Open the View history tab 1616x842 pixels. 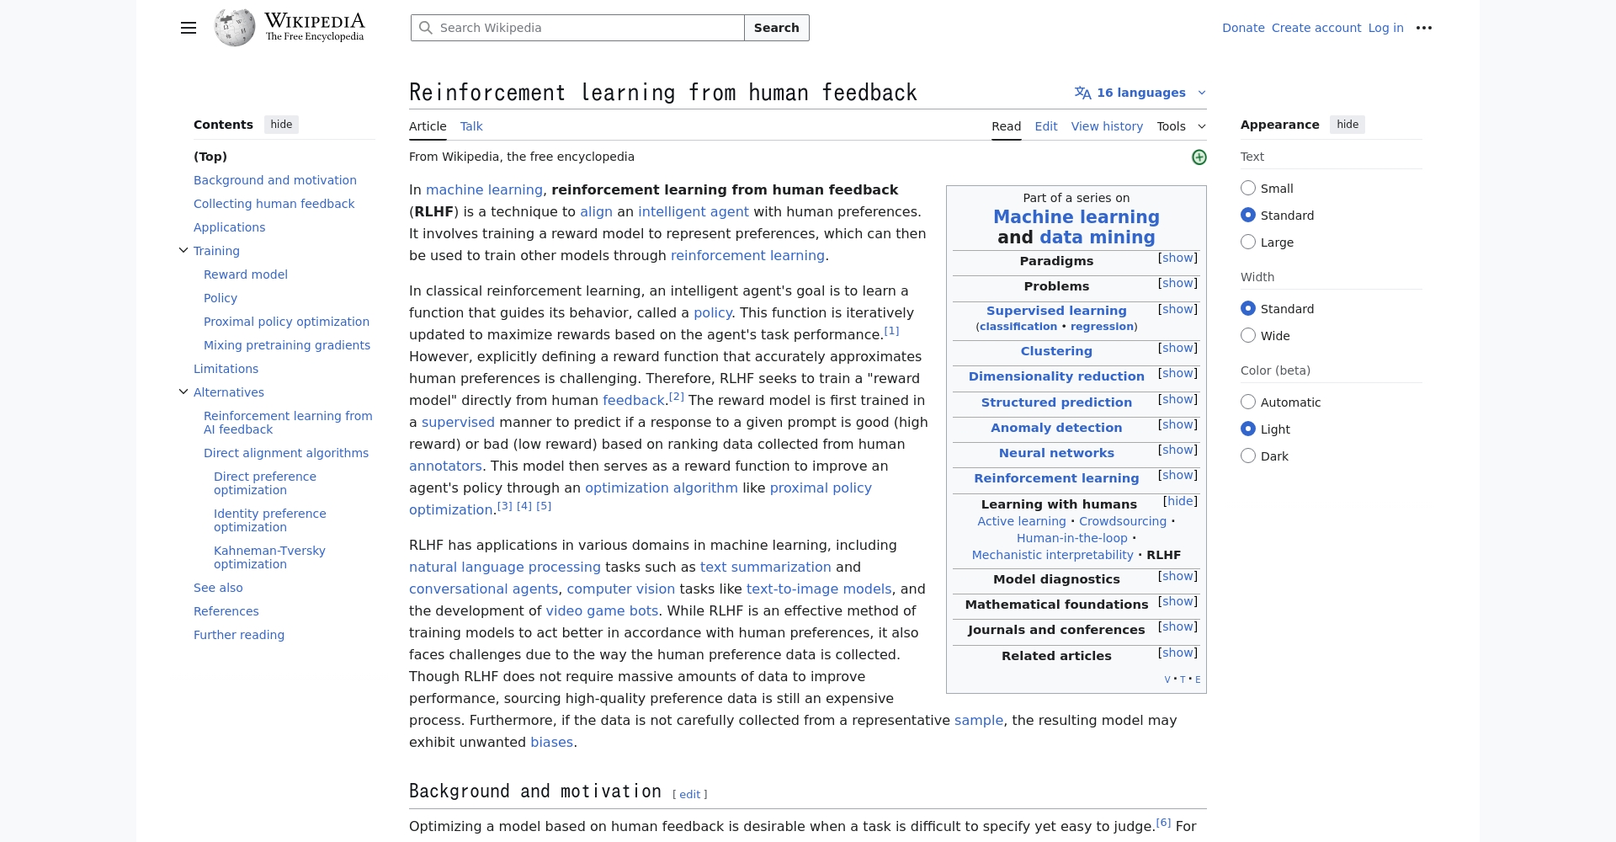pyautogui.click(x=1107, y=126)
